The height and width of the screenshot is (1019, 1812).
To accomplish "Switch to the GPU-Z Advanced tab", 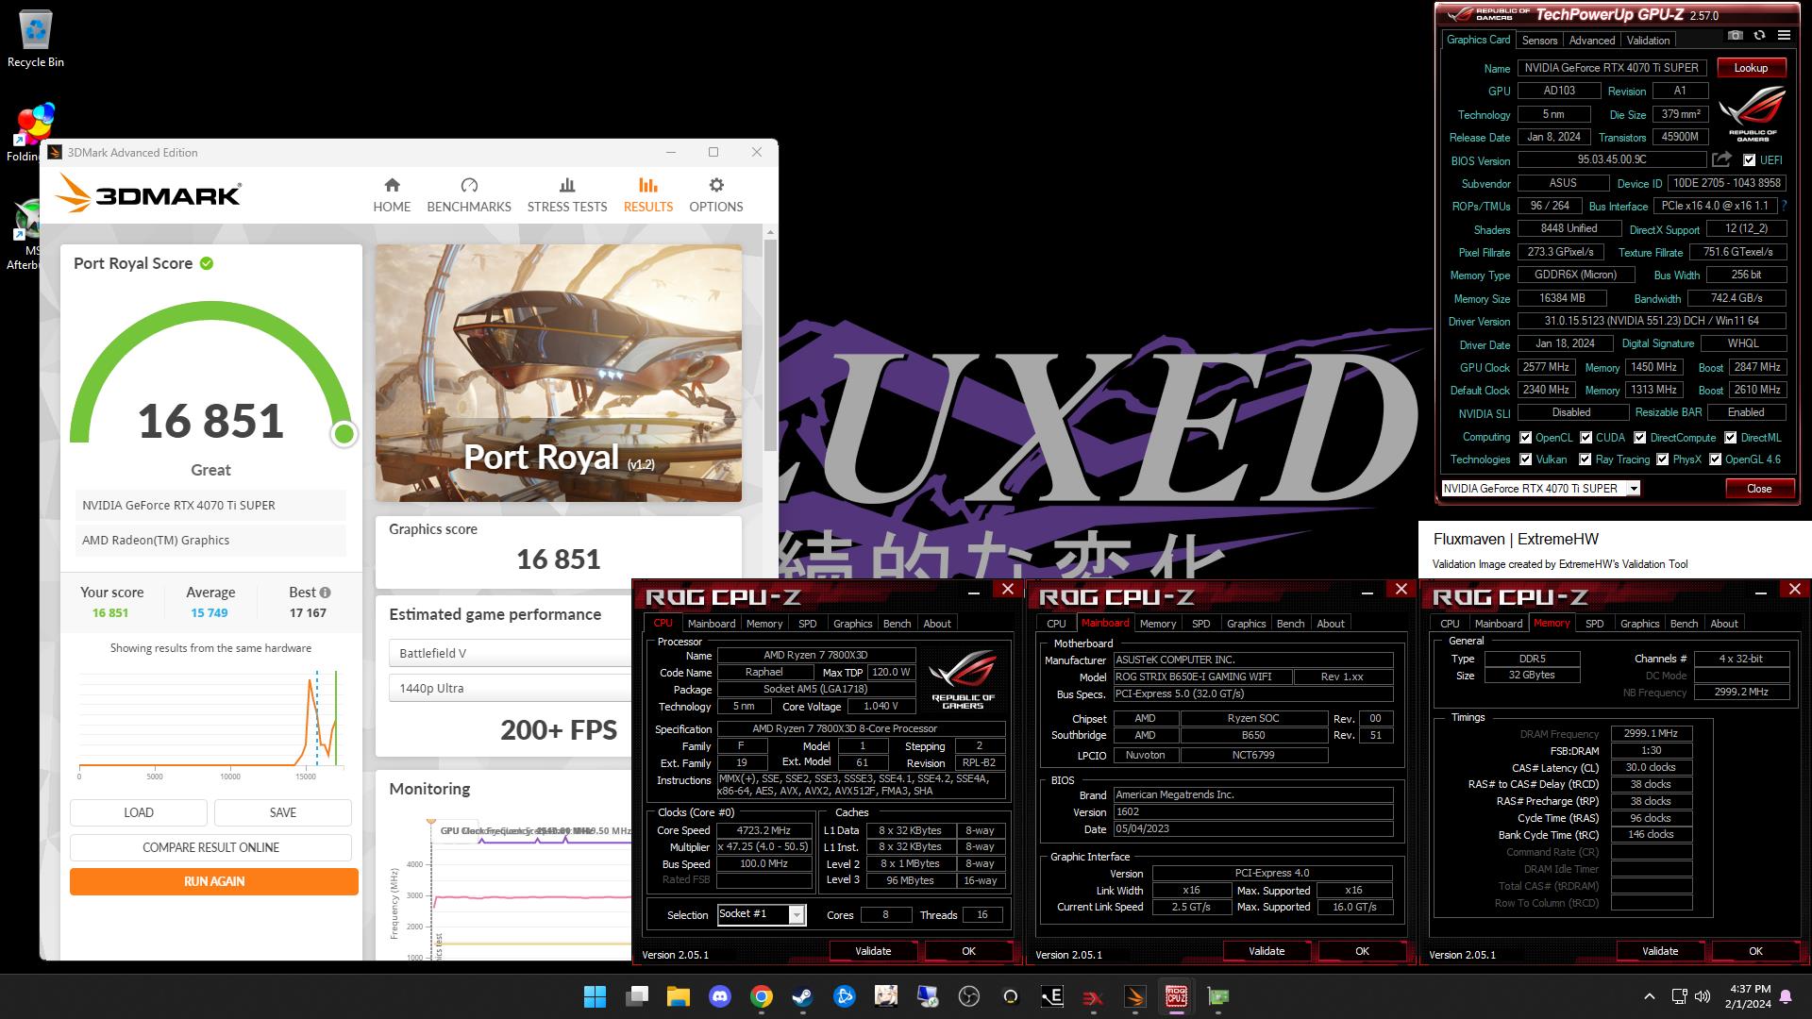I will (1592, 41).
